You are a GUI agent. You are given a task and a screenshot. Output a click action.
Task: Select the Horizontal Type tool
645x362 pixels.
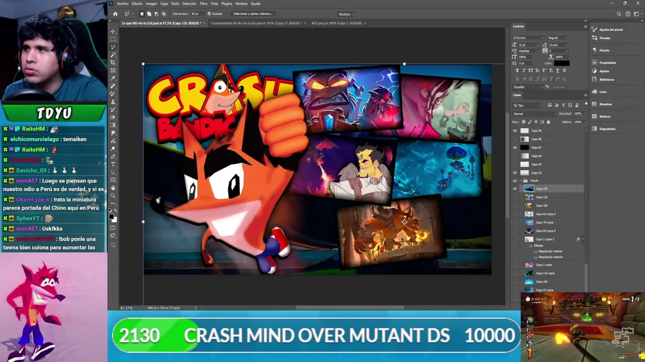pyautogui.click(x=113, y=164)
